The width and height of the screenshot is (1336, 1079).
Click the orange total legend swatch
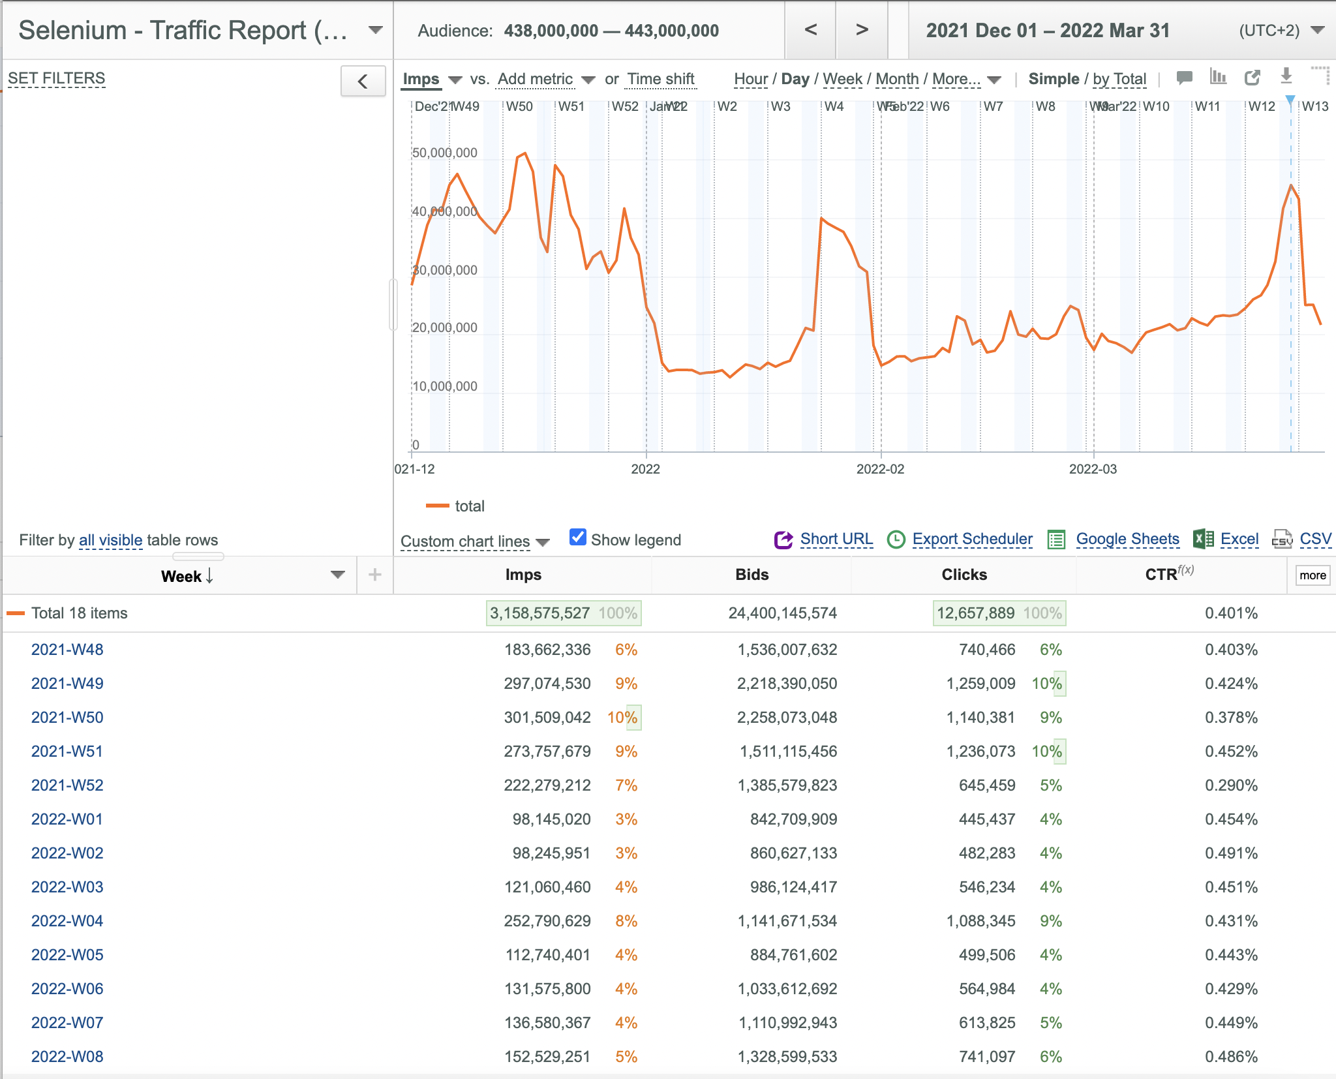point(437,506)
